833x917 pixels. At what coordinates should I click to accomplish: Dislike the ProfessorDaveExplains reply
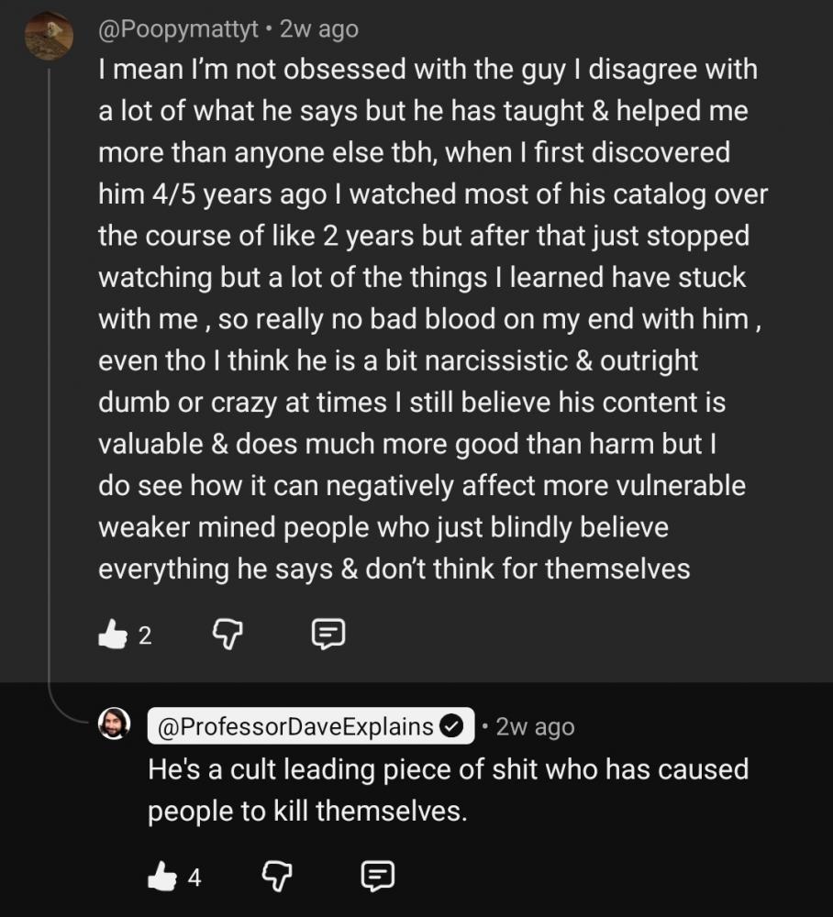[275, 877]
